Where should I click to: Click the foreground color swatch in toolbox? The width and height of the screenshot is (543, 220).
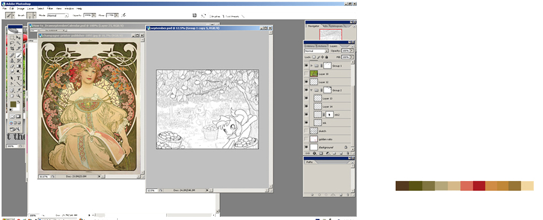pyautogui.click(x=13, y=104)
